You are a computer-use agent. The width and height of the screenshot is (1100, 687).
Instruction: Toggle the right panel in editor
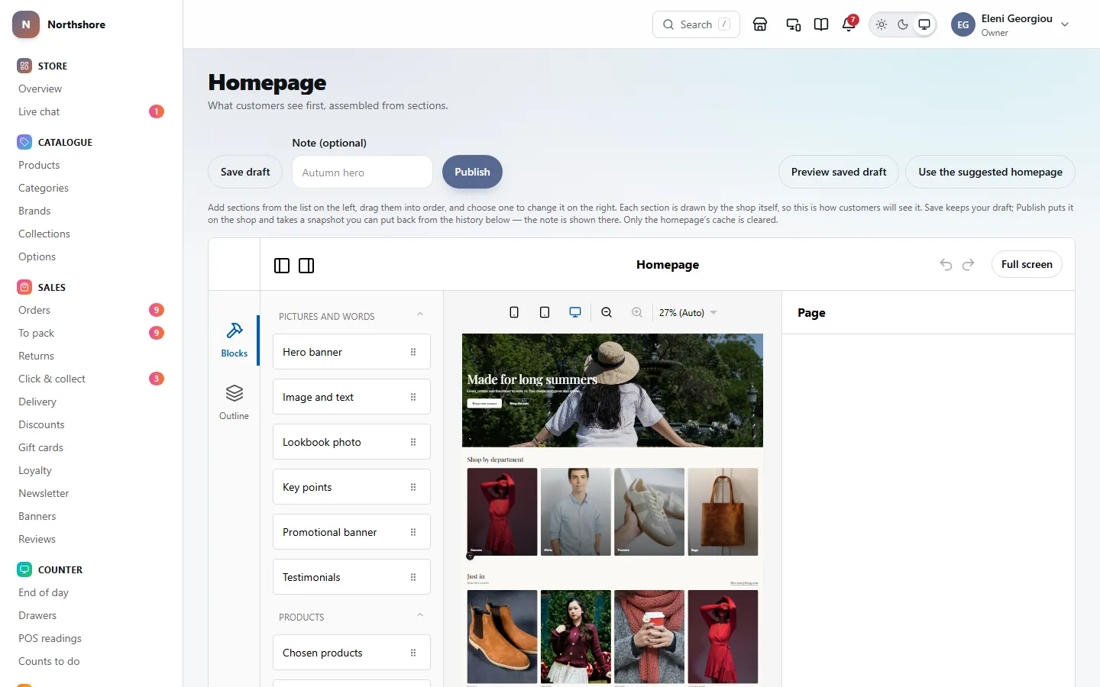306,266
